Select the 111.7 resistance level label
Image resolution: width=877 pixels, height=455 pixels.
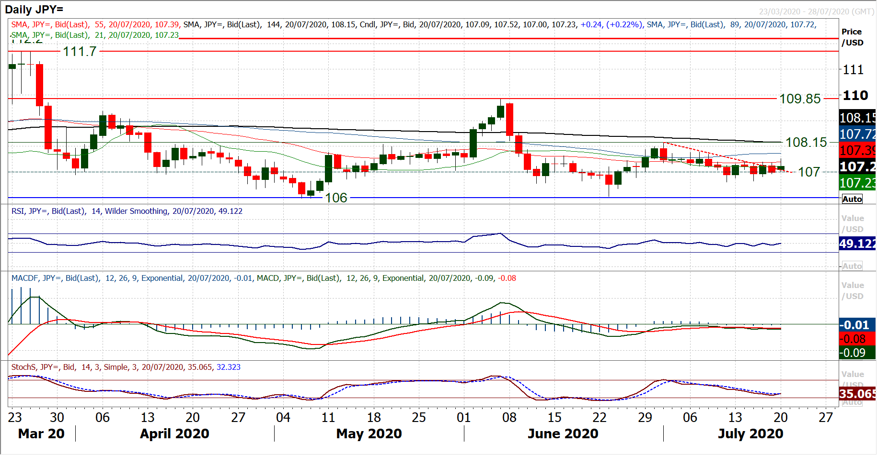(80, 51)
